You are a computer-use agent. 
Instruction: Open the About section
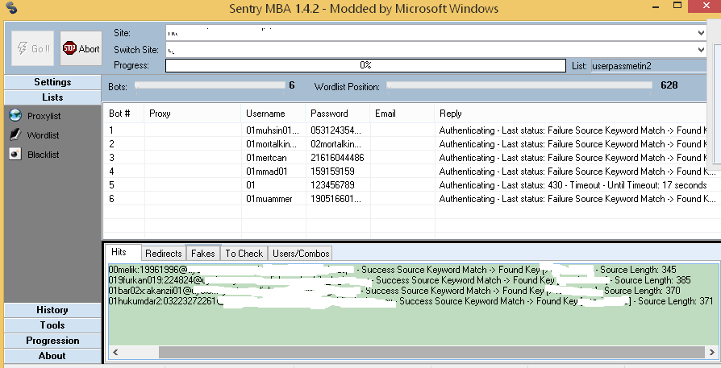pos(52,356)
